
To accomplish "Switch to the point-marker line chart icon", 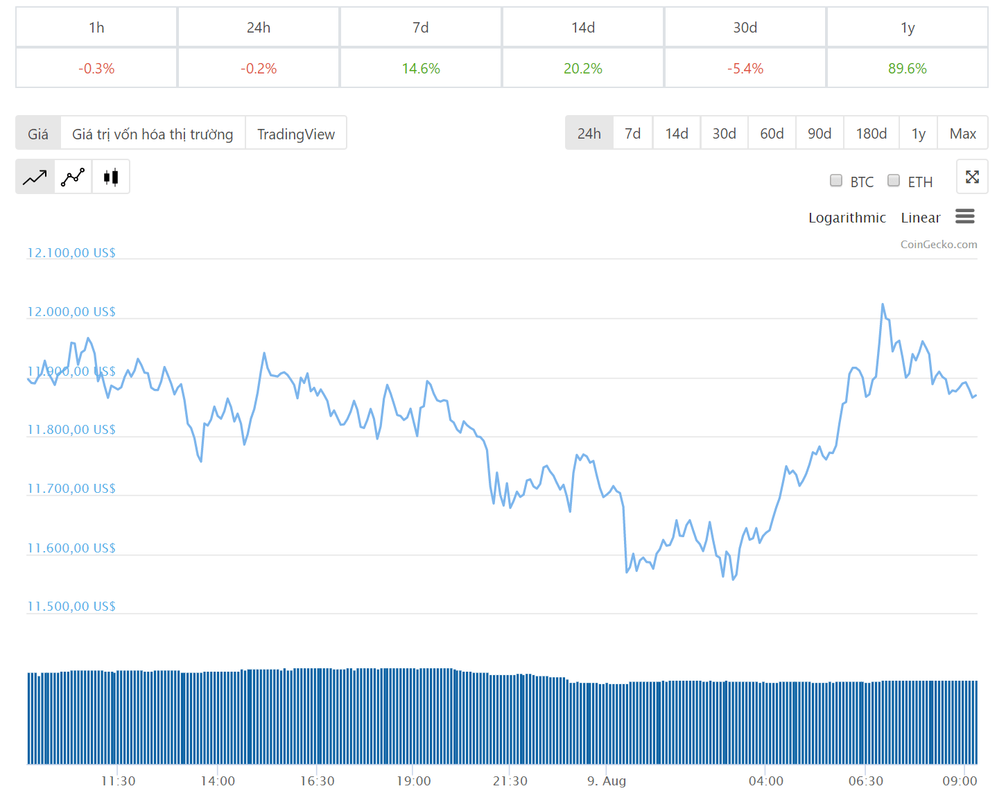I will [73, 177].
